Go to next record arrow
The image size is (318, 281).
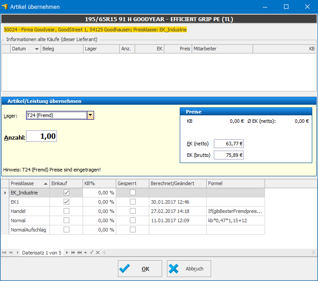67,253
